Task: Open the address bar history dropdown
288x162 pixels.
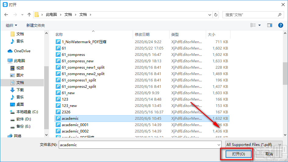Action: [x=209, y=15]
